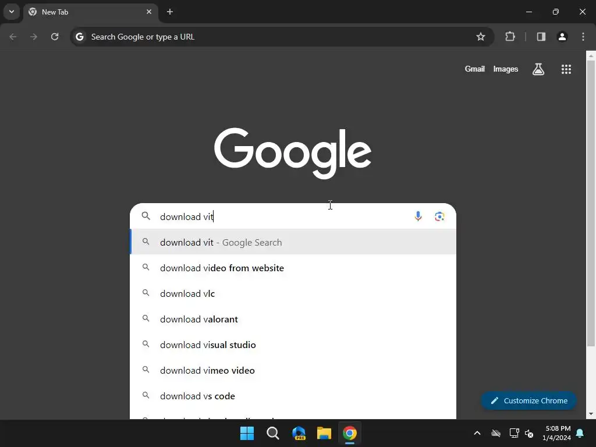Focus the Search Google or type a URL bar
This screenshot has height=447, width=596.
(x=281, y=37)
